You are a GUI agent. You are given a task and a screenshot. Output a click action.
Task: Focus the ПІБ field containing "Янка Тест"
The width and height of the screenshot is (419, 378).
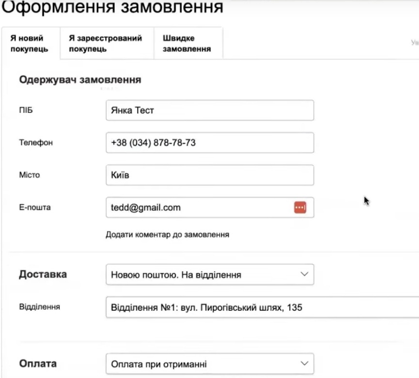coord(209,110)
